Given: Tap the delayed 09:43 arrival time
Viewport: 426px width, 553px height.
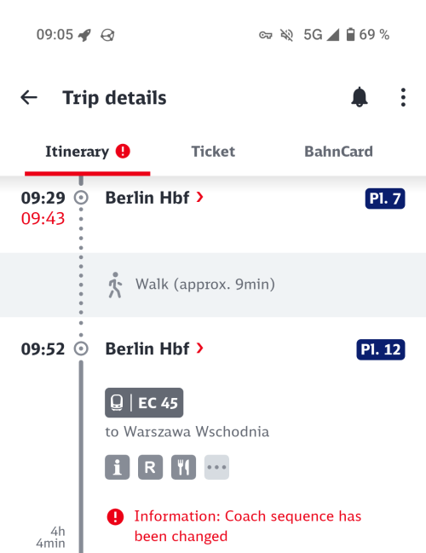Looking at the screenshot, I should (43, 218).
